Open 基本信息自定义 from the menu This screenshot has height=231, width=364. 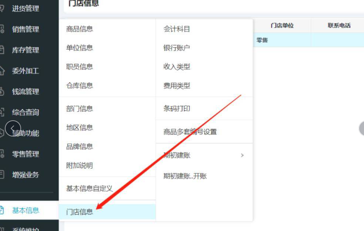89,189
